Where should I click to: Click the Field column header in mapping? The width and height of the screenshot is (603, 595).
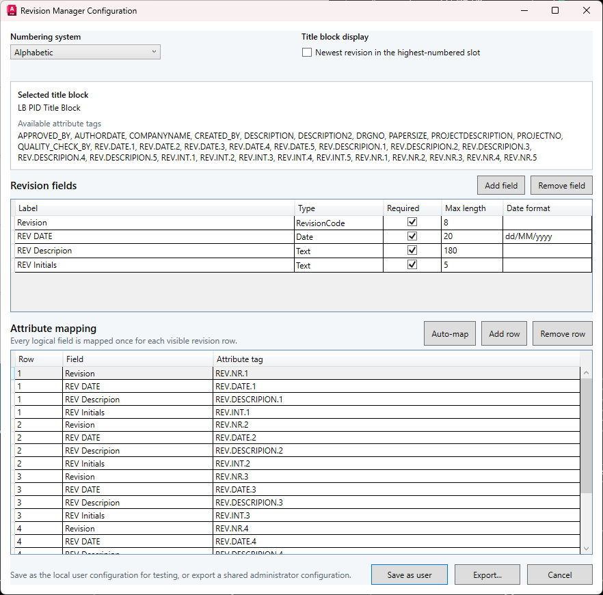[138, 359]
